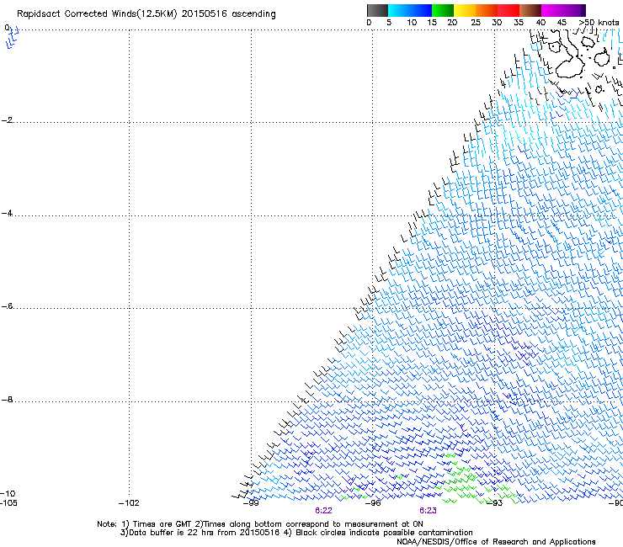The height and width of the screenshot is (547, 623).
Task: Click the latitude label '-4'
Action: (7, 213)
